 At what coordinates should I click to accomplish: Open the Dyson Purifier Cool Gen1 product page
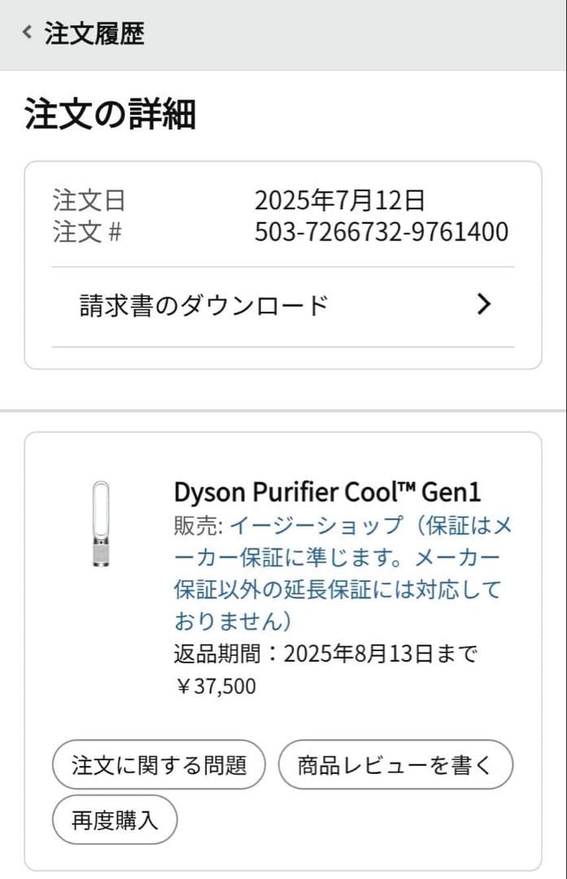325,492
